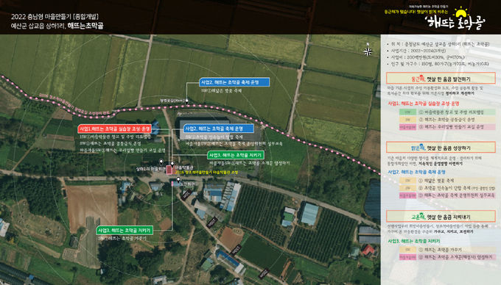Click the upper blue 사업2 해뜨는 초막골 축제 운영 label
The image size is (501, 285).
tap(234, 82)
